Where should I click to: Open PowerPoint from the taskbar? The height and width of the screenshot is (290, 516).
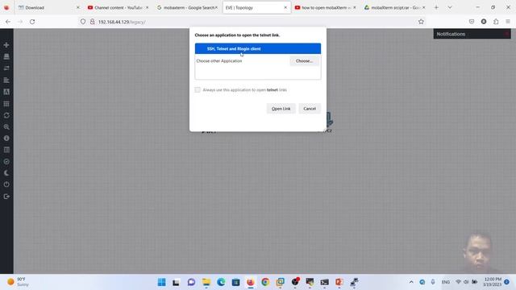click(339, 282)
